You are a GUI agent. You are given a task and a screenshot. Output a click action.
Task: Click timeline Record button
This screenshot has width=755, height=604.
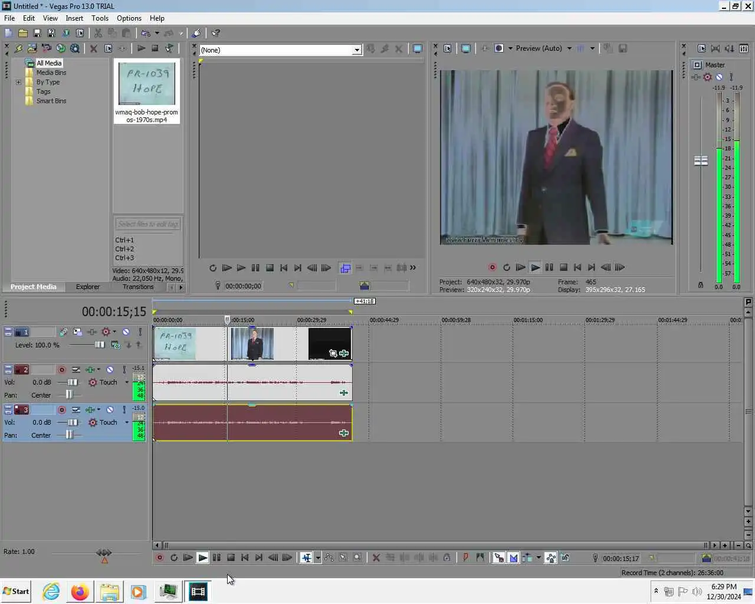[x=159, y=557]
